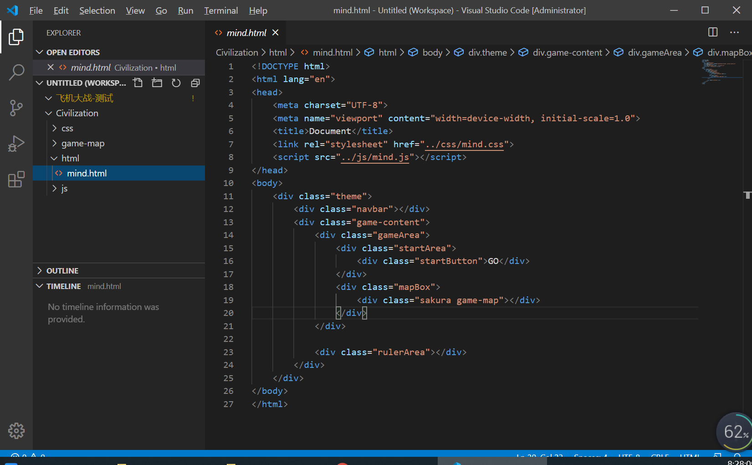Open the ../js/mind.js link on line 8
Viewport: 752px width, 465px height.
tap(375, 157)
